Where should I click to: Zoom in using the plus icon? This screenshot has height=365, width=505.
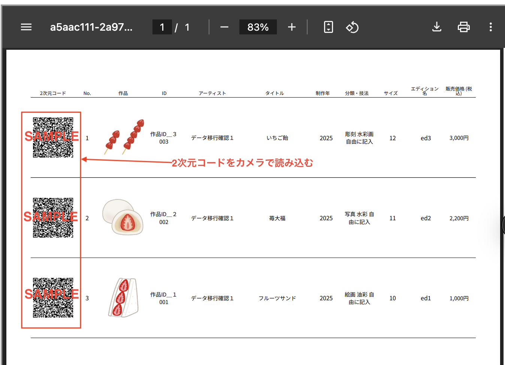[291, 27]
